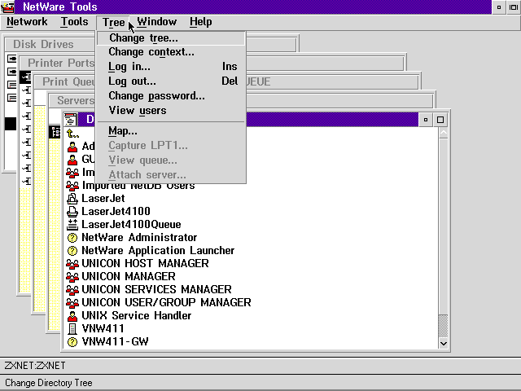
Task: Open the Tools menu
Action: coord(74,22)
